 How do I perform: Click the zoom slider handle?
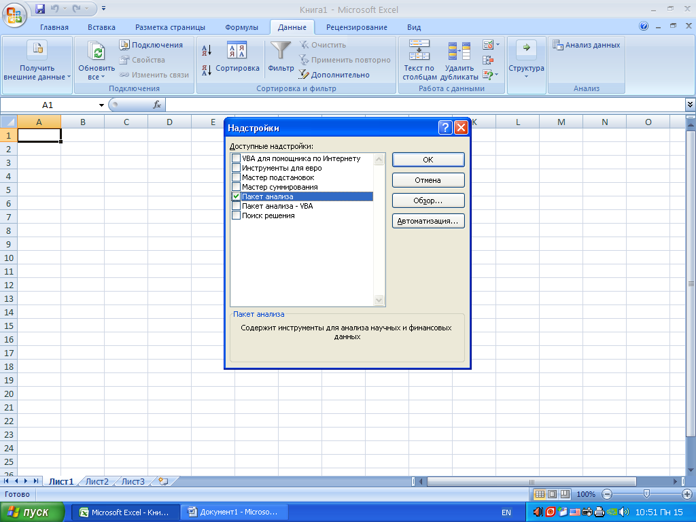pos(647,493)
